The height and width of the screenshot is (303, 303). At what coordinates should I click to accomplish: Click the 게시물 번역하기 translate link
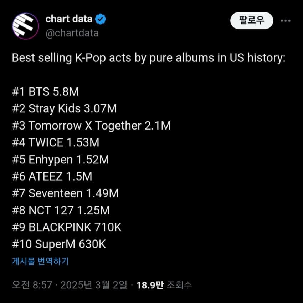click(40, 261)
